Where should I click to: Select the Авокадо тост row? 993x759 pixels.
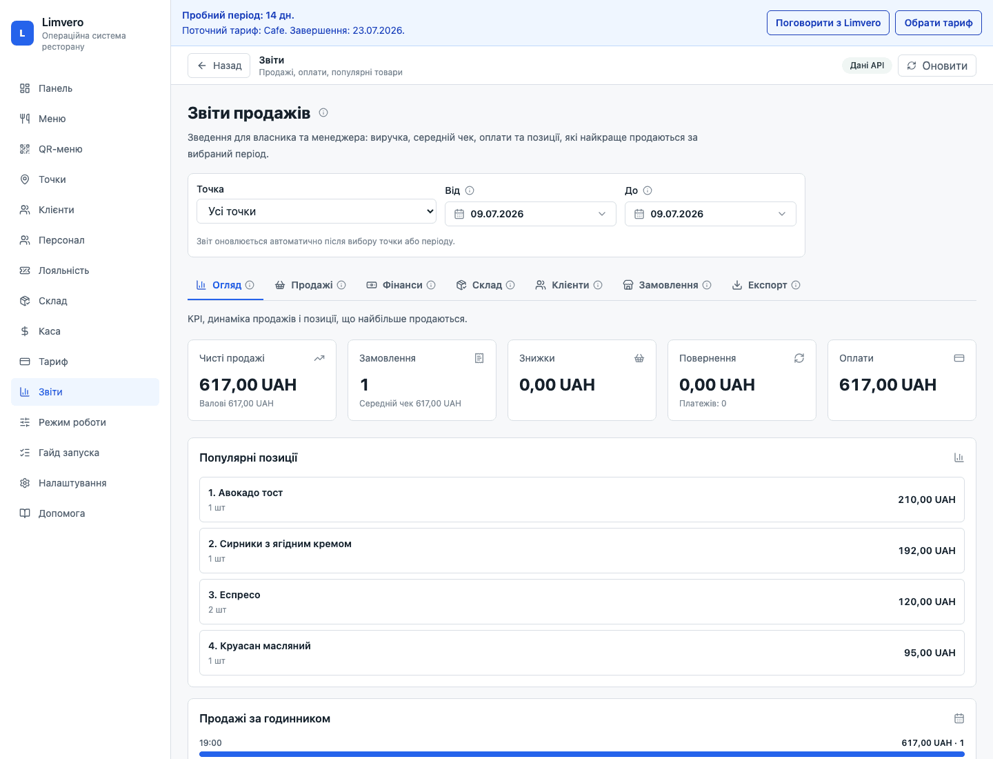[x=582, y=500]
